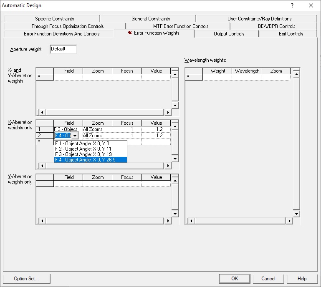Open the BEA/BPR Controls tab
This screenshot has height=287, width=321.
tap(276, 26)
